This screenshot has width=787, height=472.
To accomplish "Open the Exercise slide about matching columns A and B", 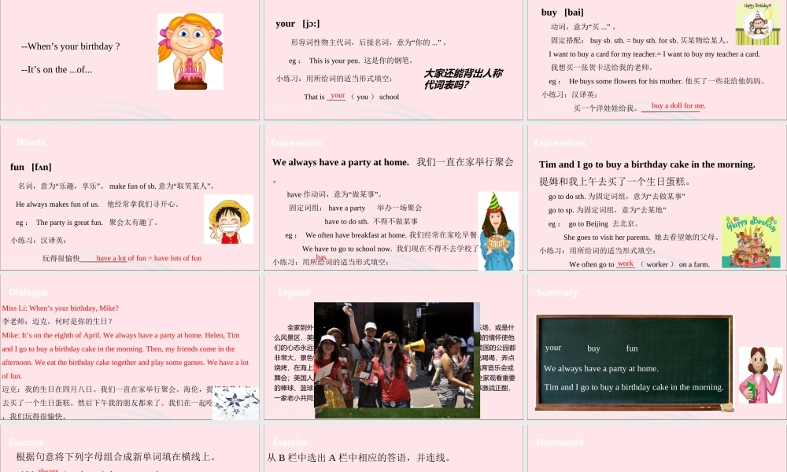I will tap(393, 448).
